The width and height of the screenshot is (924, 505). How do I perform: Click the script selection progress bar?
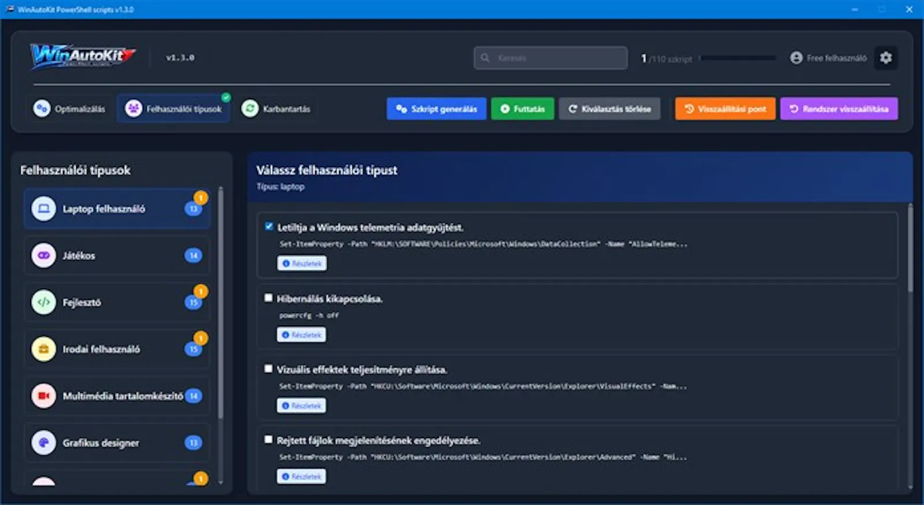pyautogui.click(x=737, y=58)
